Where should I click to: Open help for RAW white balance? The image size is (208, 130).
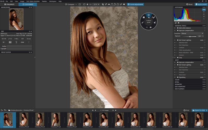205,28
